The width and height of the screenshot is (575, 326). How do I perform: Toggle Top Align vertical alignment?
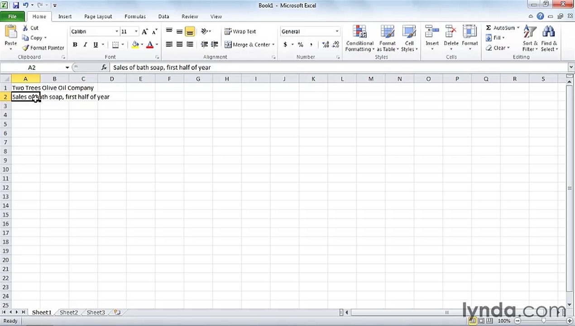(169, 32)
